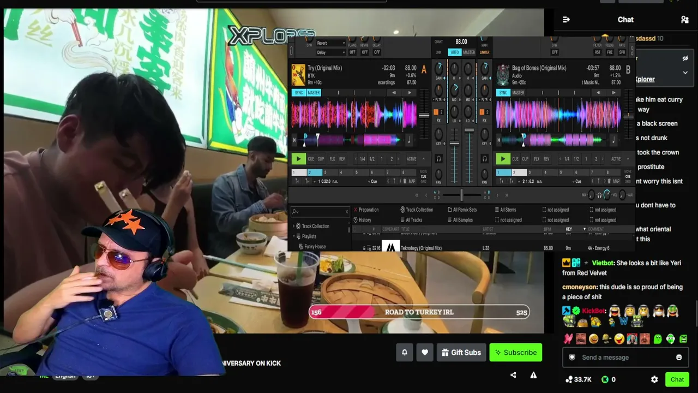Image resolution: width=698 pixels, height=393 pixels.
Task: Toggle SYNC on deck A
Action: pyautogui.click(x=299, y=93)
